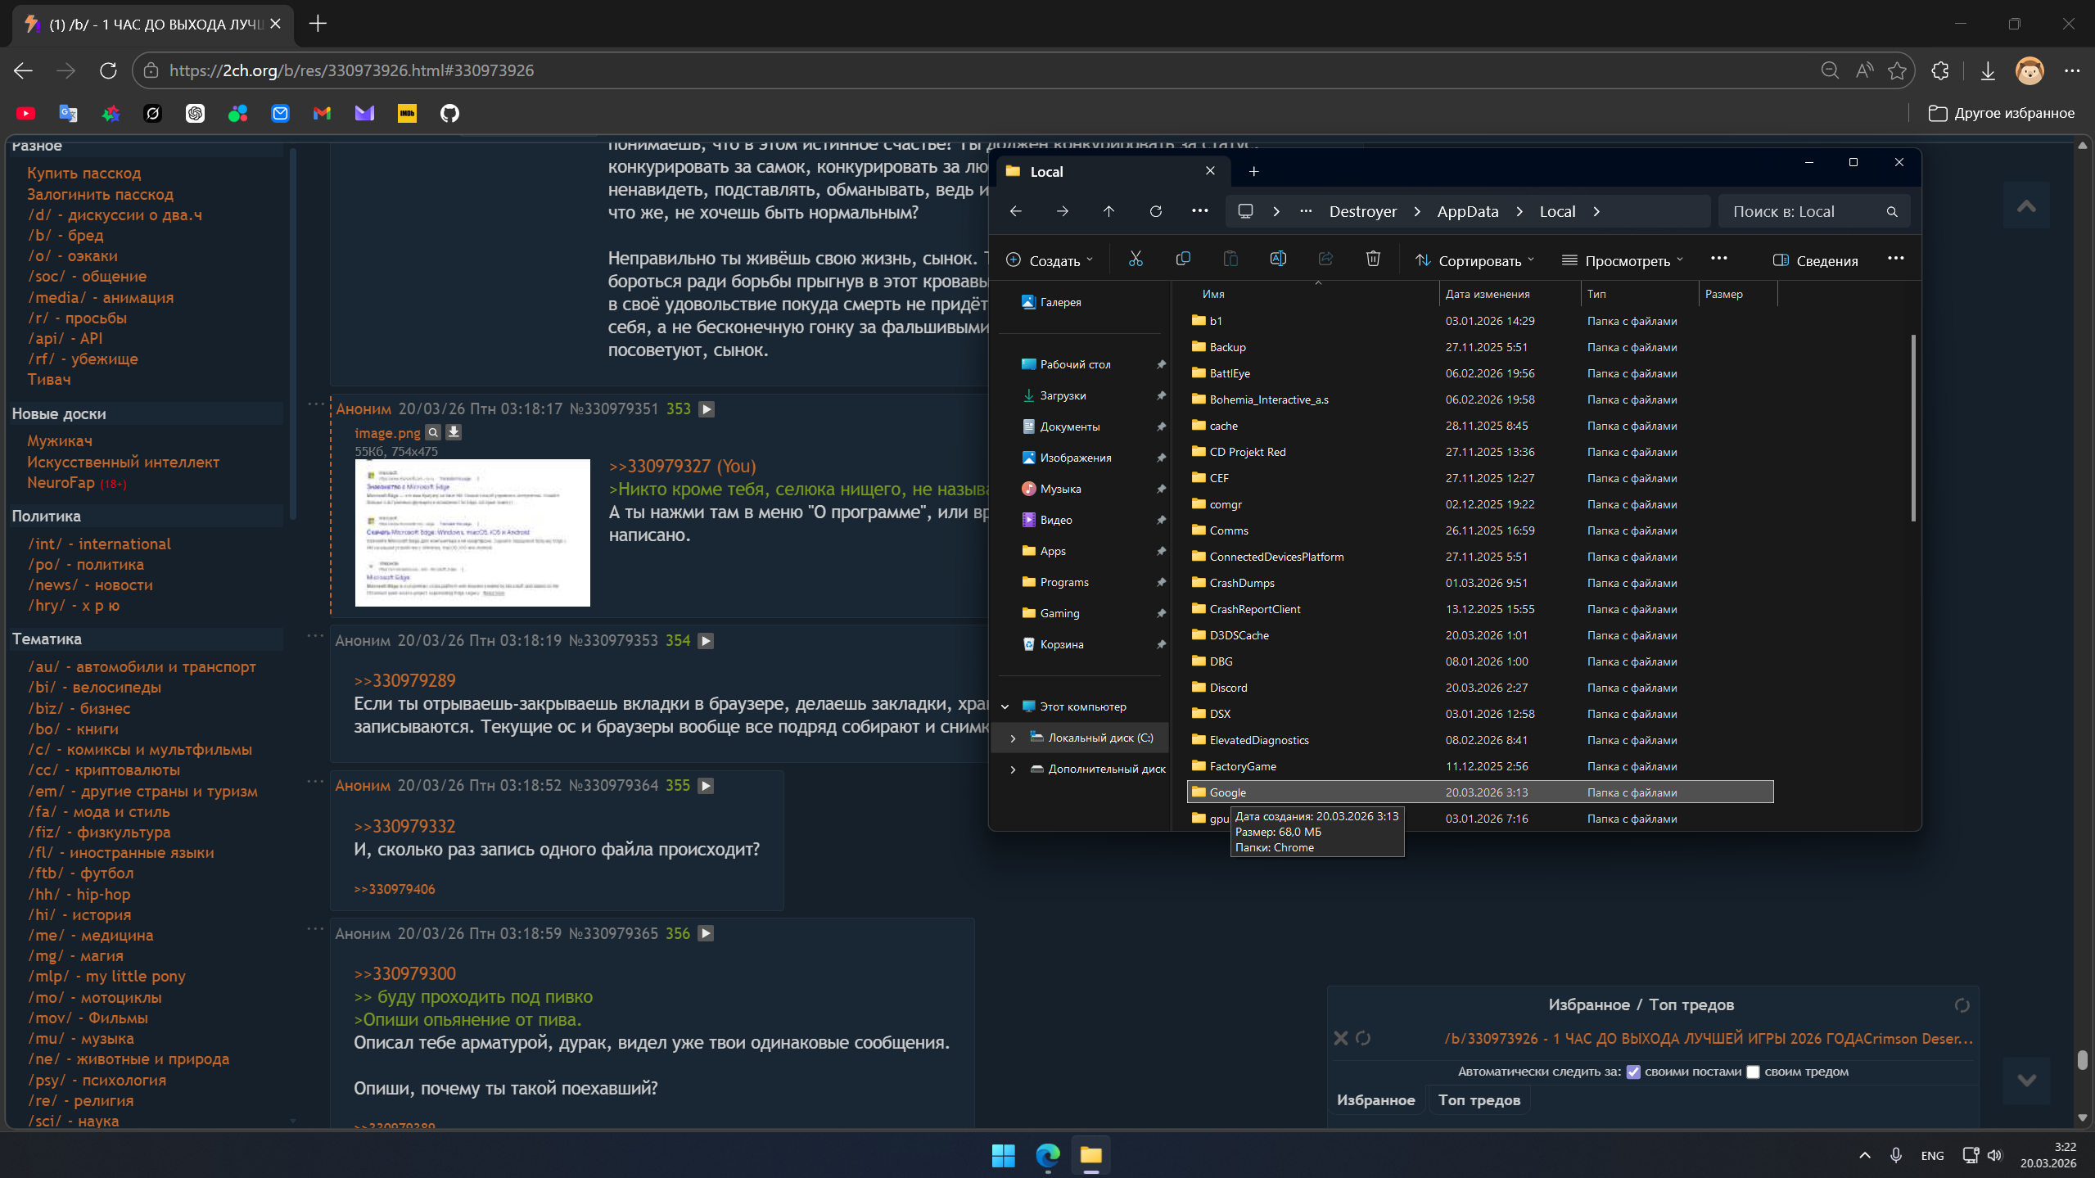This screenshot has width=2095, height=1178.
Task: Open the Сортировать dropdown menu
Action: point(1475,260)
